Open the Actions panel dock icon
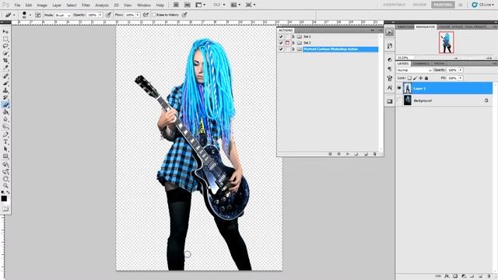Viewport: 498px width, 280px height. pyautogui.click(x=390, y=33)
